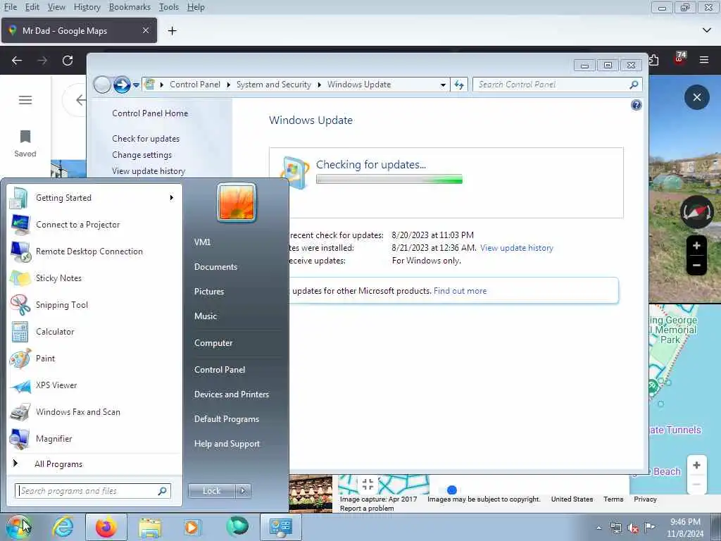Click Control Panel back arrow
Image resolution: width=721 pixels, height=541 pixels.
click(x=102, y=85)
